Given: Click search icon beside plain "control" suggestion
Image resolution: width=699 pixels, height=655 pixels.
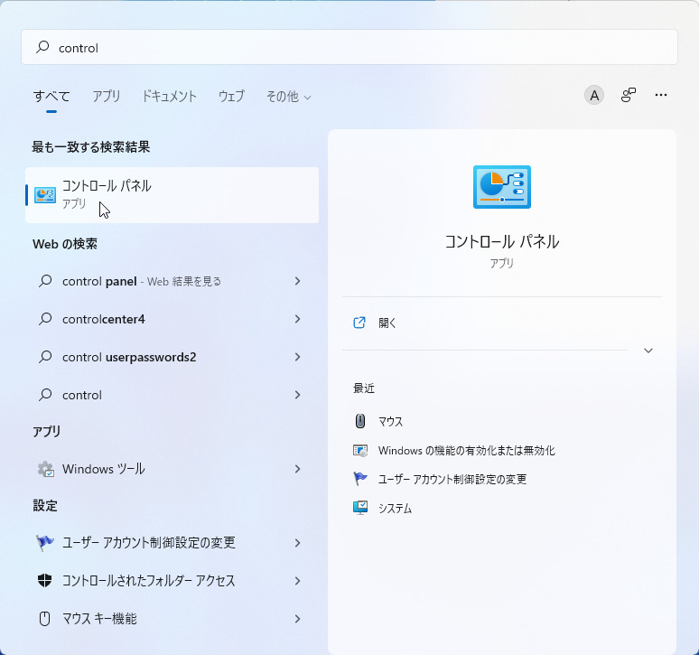Looking at the screenshot, I should click(x=45, y=395).
